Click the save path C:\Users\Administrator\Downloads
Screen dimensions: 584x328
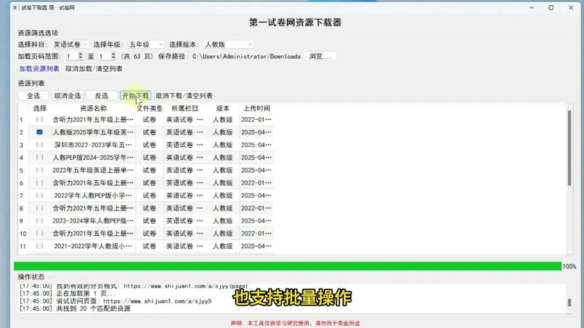pyautogui.click(x=247, y=57)
